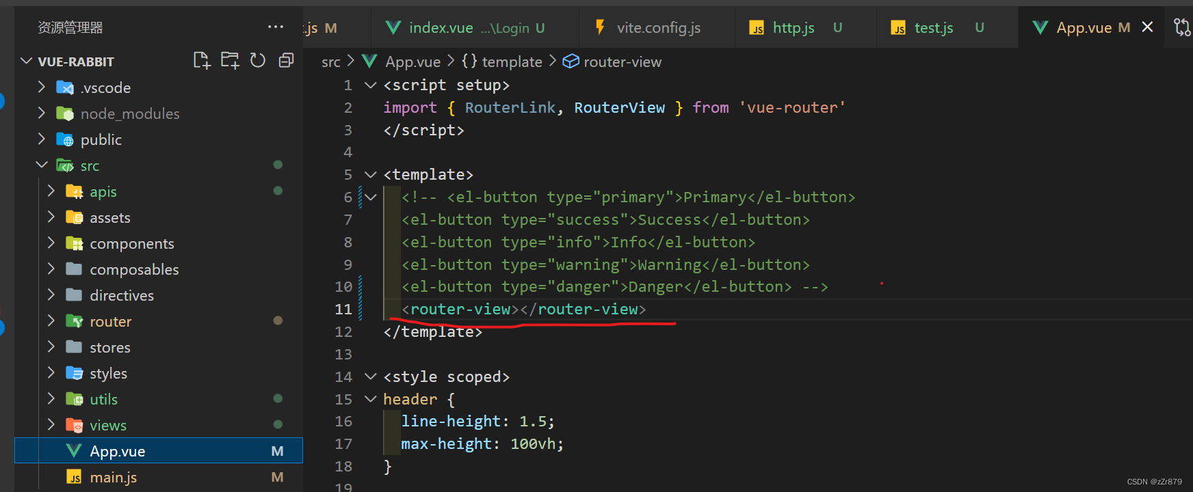1193x492 pixels.
Task: Switch to the vite.config.js tab
Action: click(657, 27)
